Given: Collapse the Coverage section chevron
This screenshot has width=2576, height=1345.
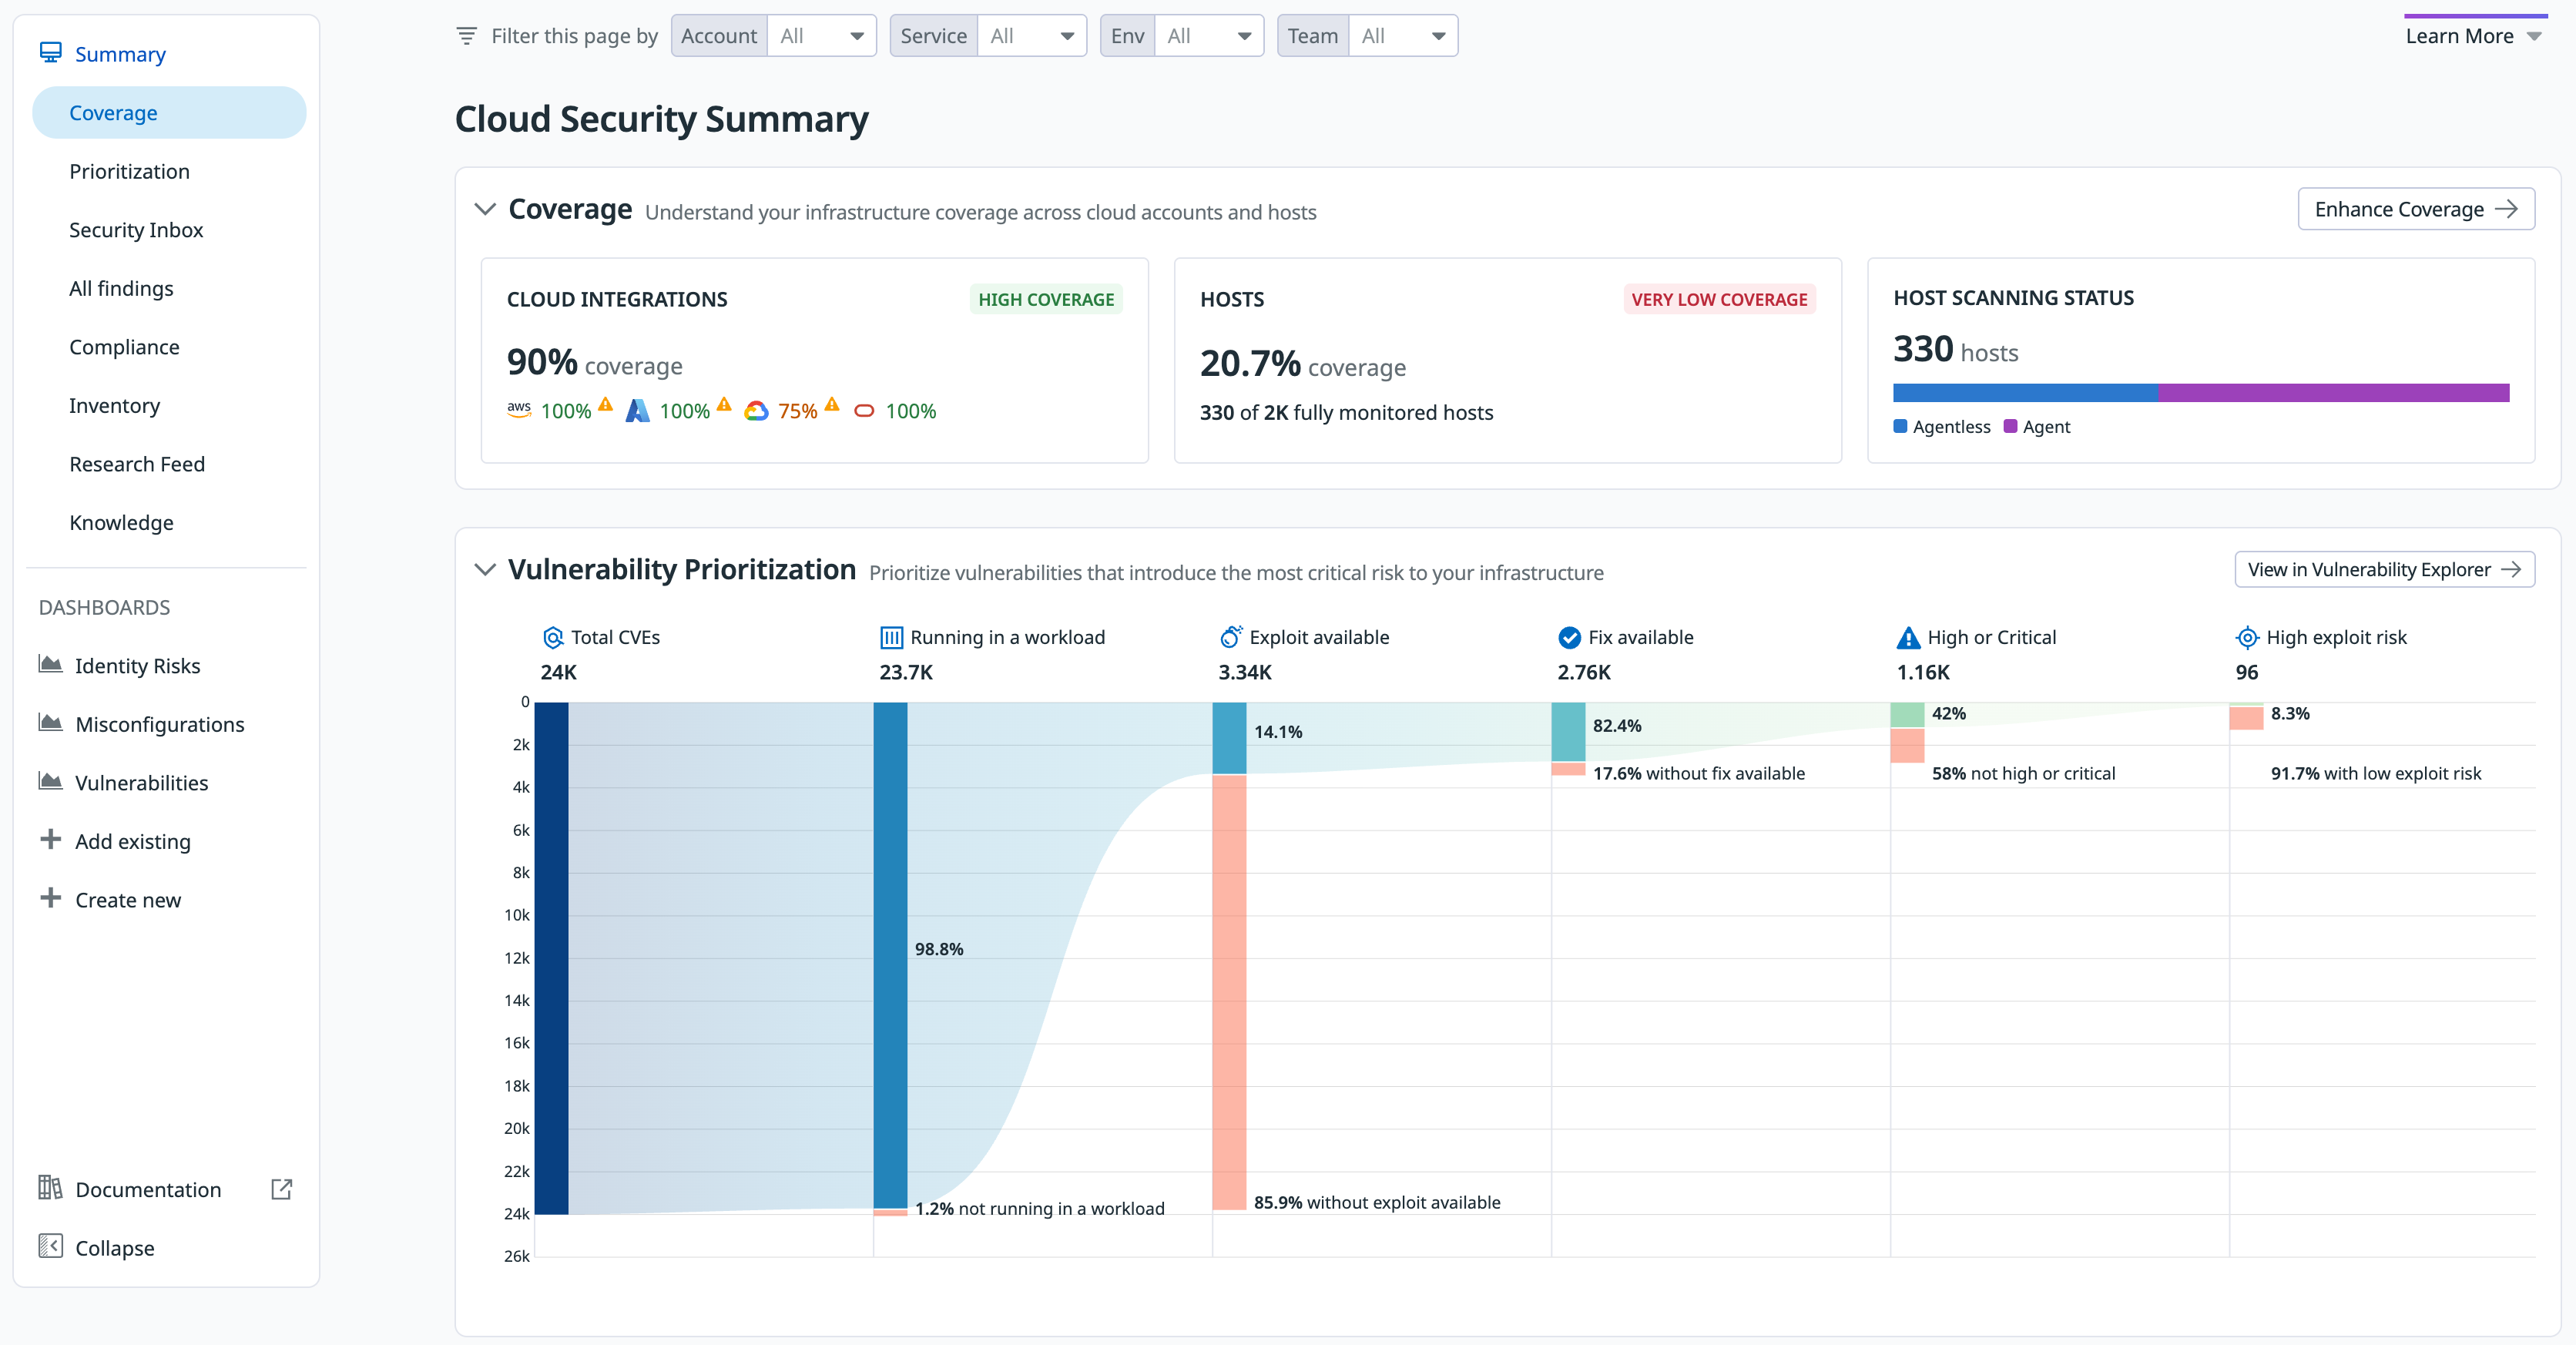Looking at the screenshot, I should pos(485,209).
